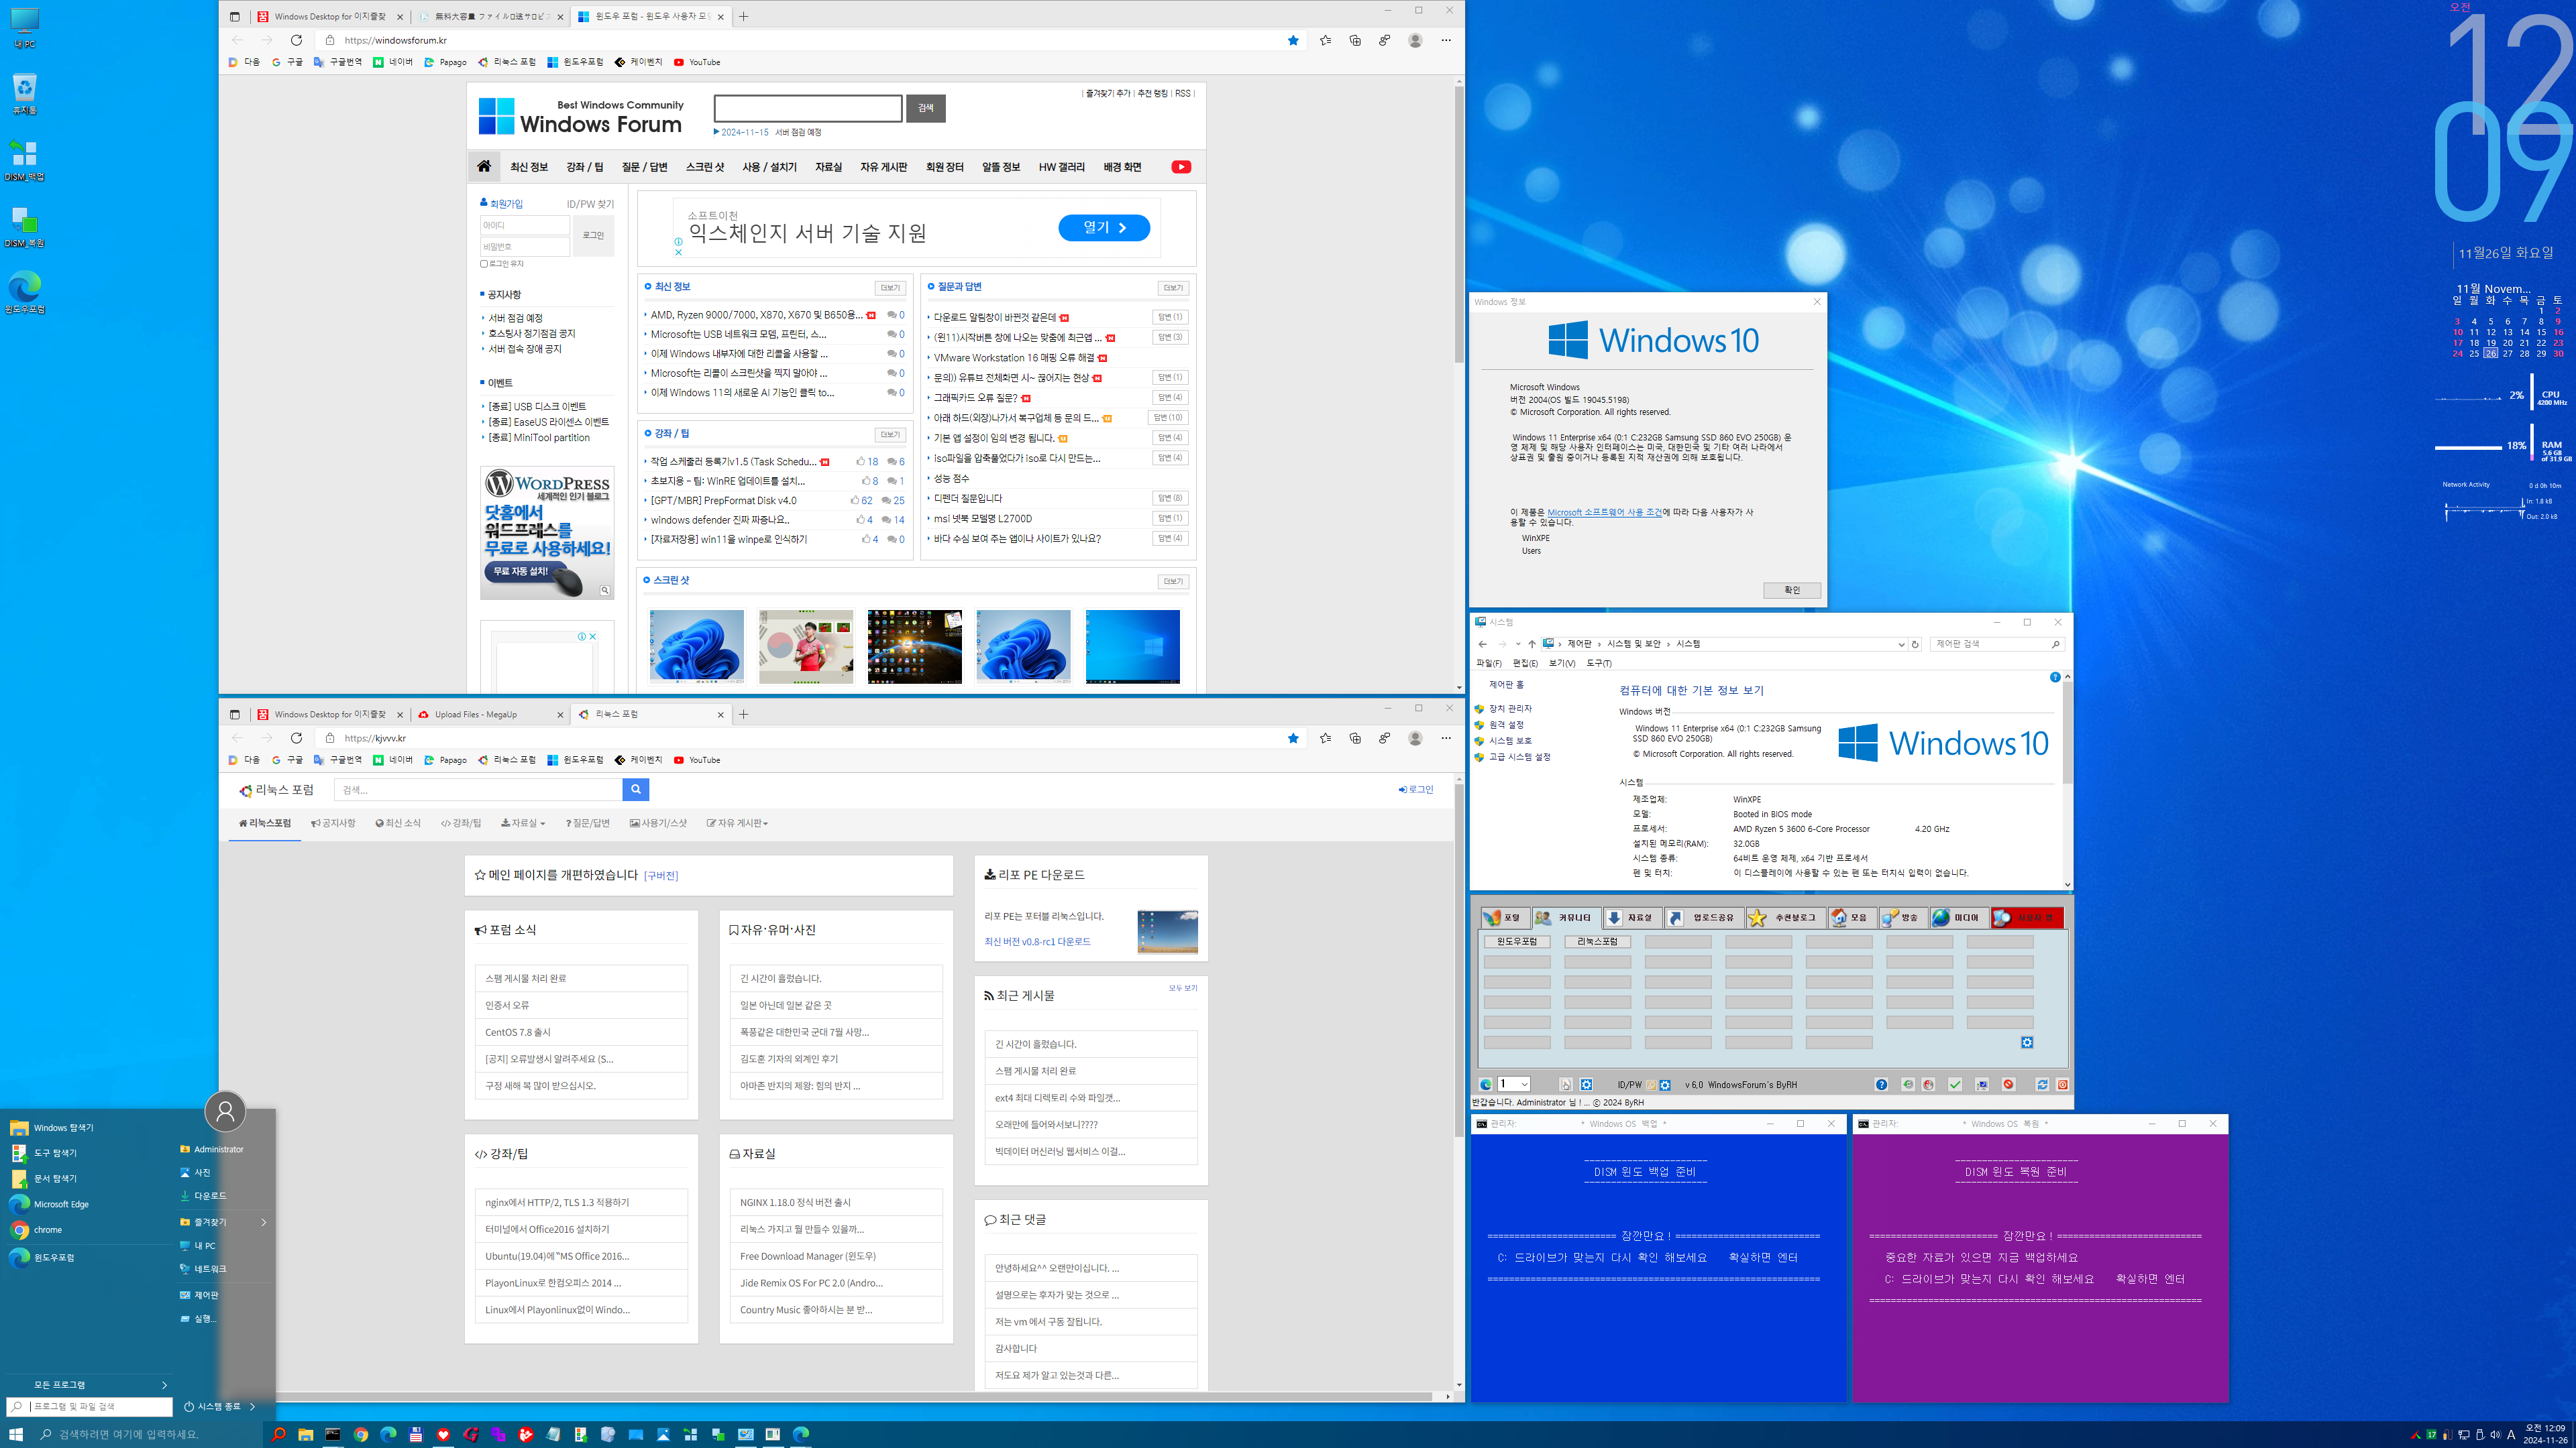Viewport: 2576px width, 1448px height.
Task: Click the vertical scrollbar of Windows Forum page
Action: [x=1459, y=225]
